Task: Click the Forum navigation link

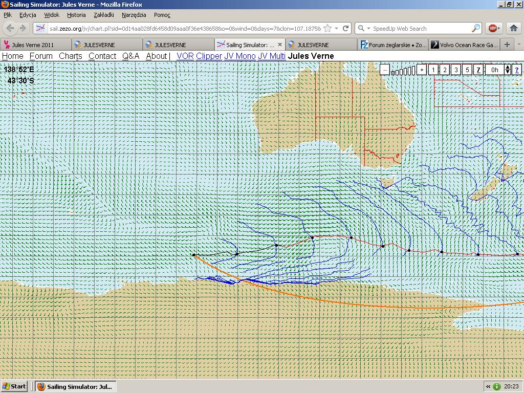Action: 41,56
